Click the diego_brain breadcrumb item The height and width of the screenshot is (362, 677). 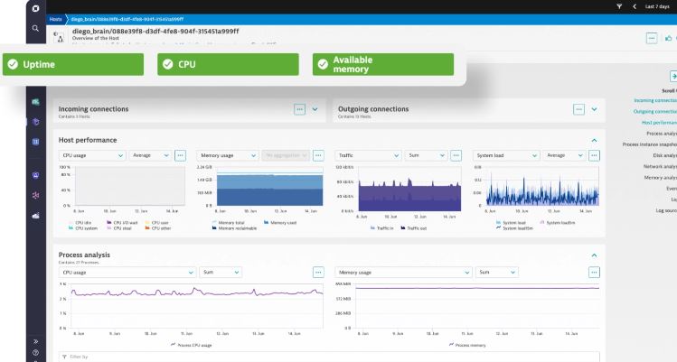[x=127, y=19]
